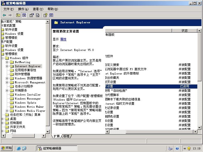Image resolution: width=203 pixels, height=152 pixels.
Task: Select the 共享文件夹 tree item
Action: (x=15, y=127)
